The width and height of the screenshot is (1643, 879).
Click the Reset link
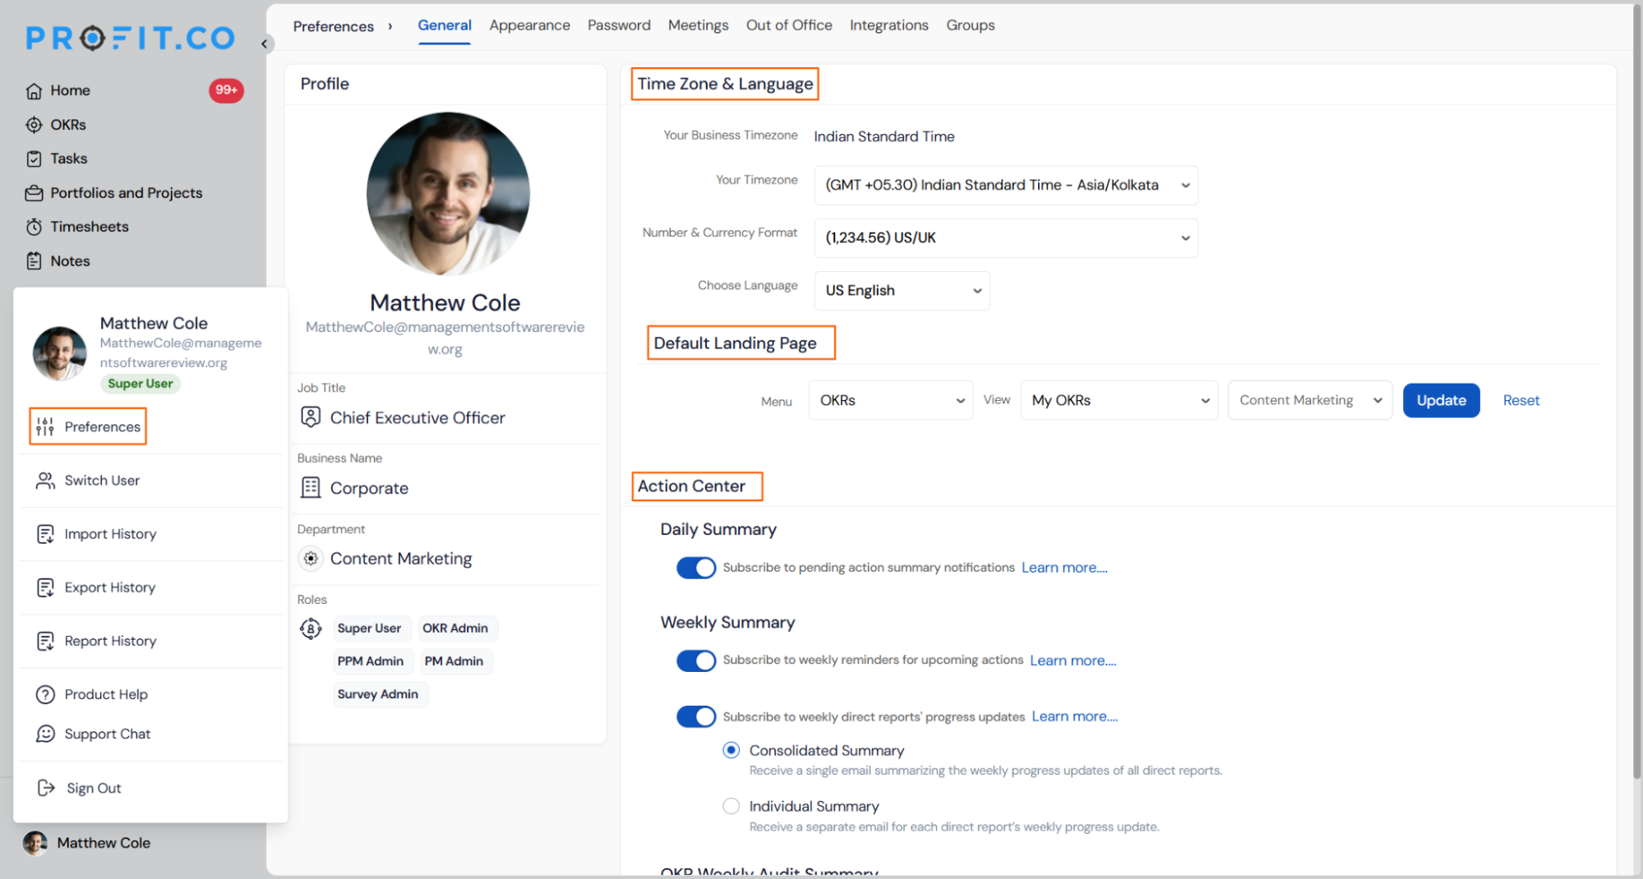click(x=1521, y=400)
